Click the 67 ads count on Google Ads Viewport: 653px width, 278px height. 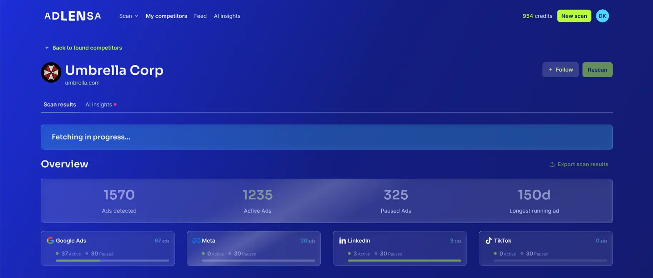pos(162,241)
